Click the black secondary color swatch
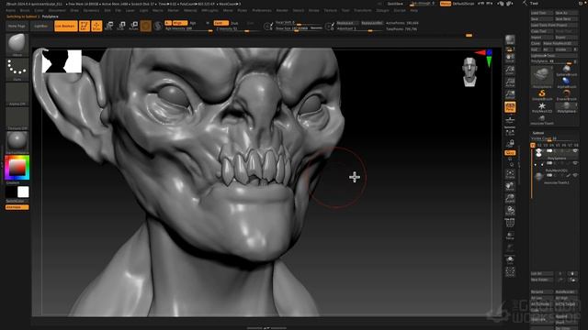The image size is (588, 330). pos(11,192)
